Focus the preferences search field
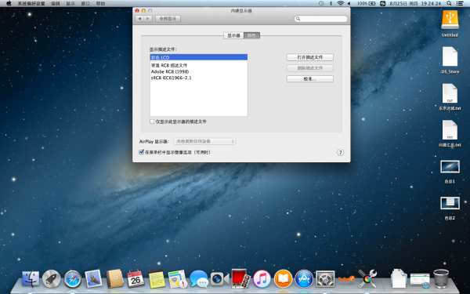Image resolution: width=470 pixels, height=294 pixels. [320, 19]
